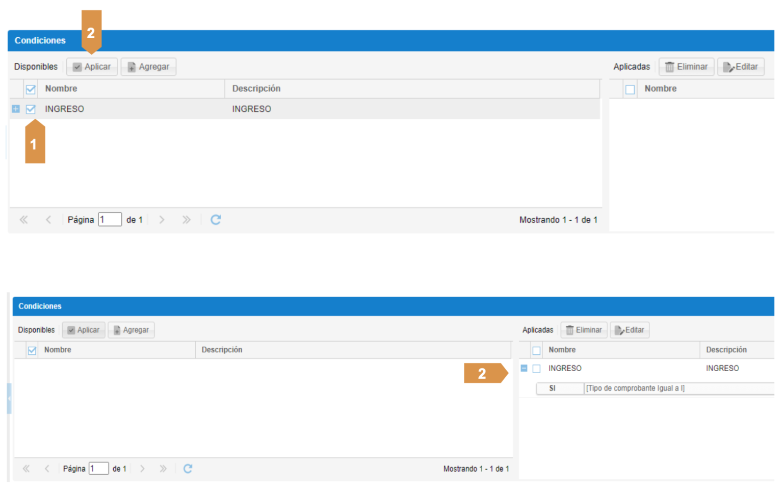Go to first page in lower pager
Viewport: 783px width, 491px height.
coord(26,469)
